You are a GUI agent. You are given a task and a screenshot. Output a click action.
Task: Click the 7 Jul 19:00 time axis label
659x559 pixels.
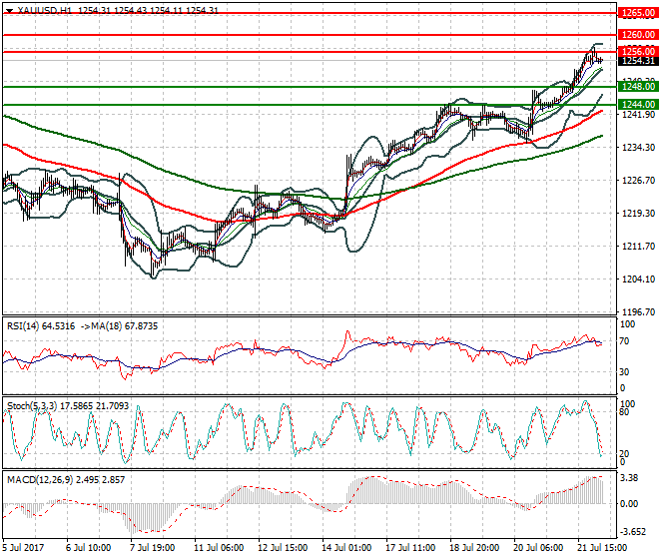[x=152, y=548]
